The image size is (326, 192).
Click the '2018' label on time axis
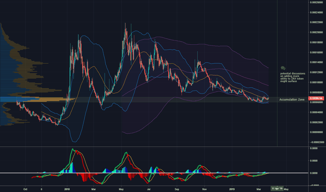pyautogui.click(x=67, y=189)
